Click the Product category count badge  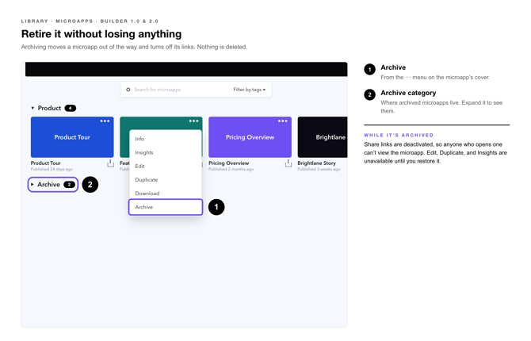[71, 108]
